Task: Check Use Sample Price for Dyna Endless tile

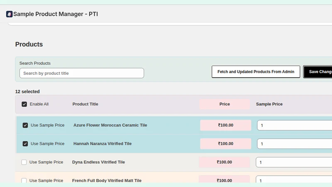Action: tap(24, 162)
